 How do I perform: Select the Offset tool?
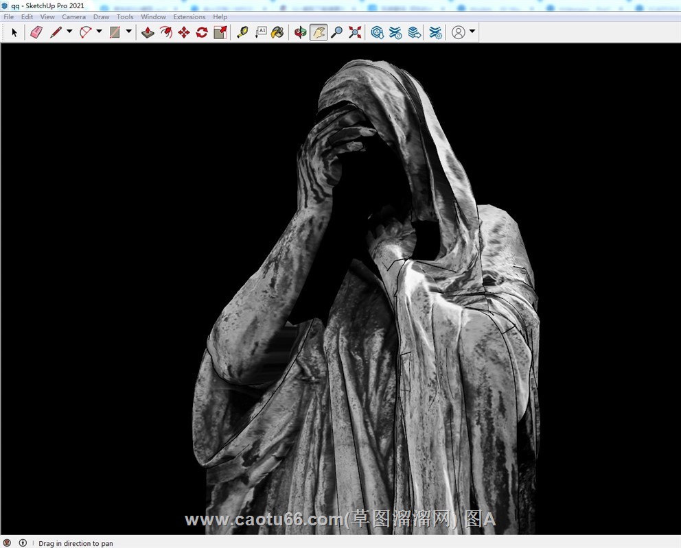[x=166, y=32]
